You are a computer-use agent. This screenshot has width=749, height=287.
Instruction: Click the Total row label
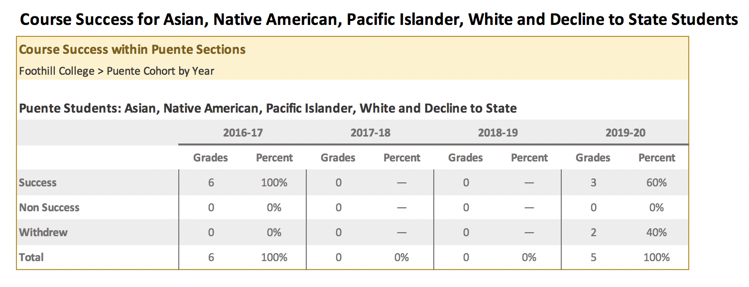point(31,257)
